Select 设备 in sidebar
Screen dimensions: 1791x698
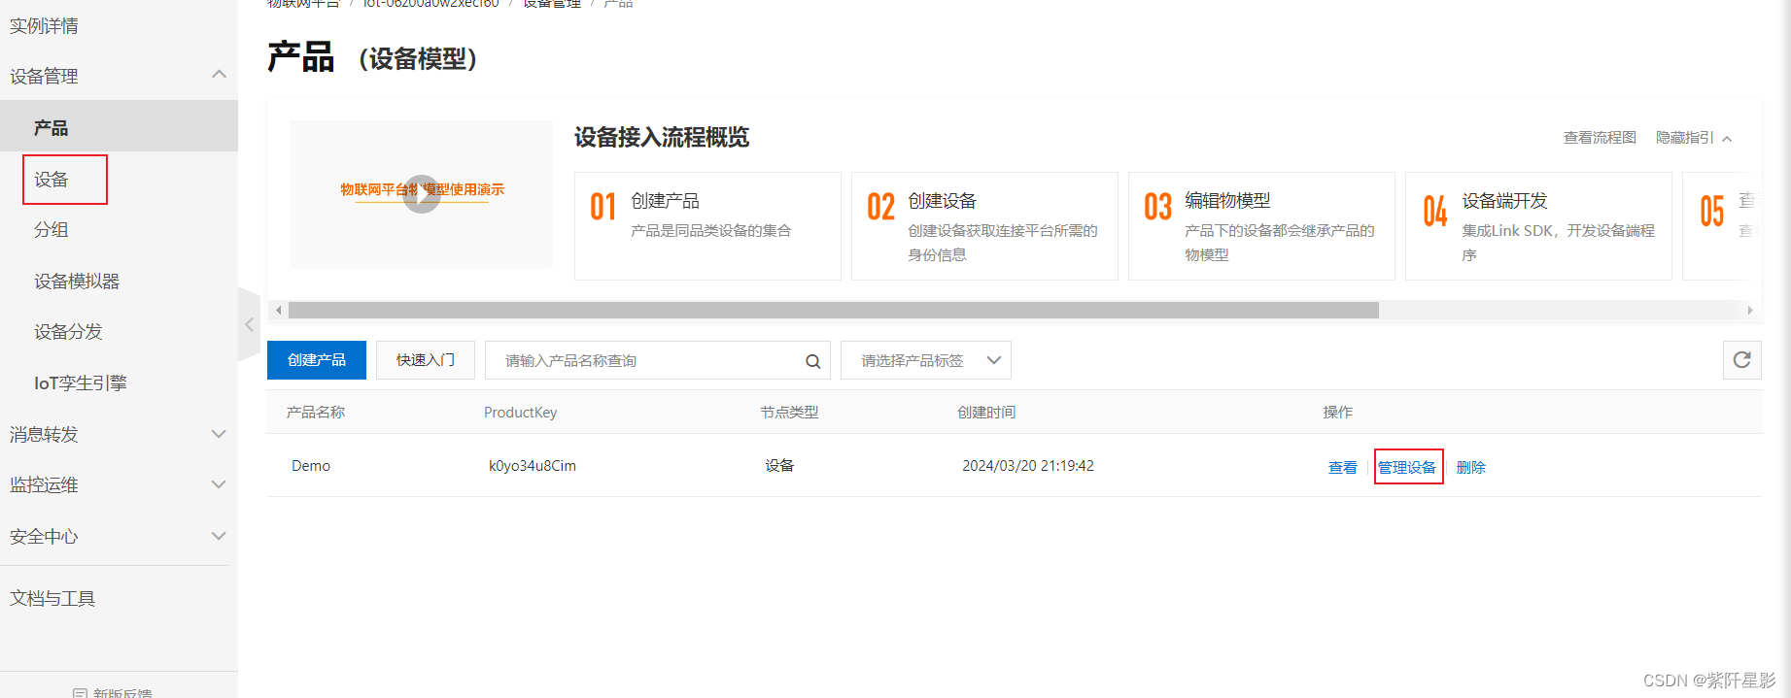(52, 179)
